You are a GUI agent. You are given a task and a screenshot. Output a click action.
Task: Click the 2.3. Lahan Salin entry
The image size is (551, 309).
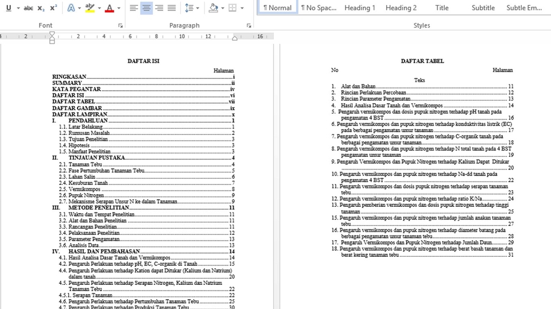point(146,177)
